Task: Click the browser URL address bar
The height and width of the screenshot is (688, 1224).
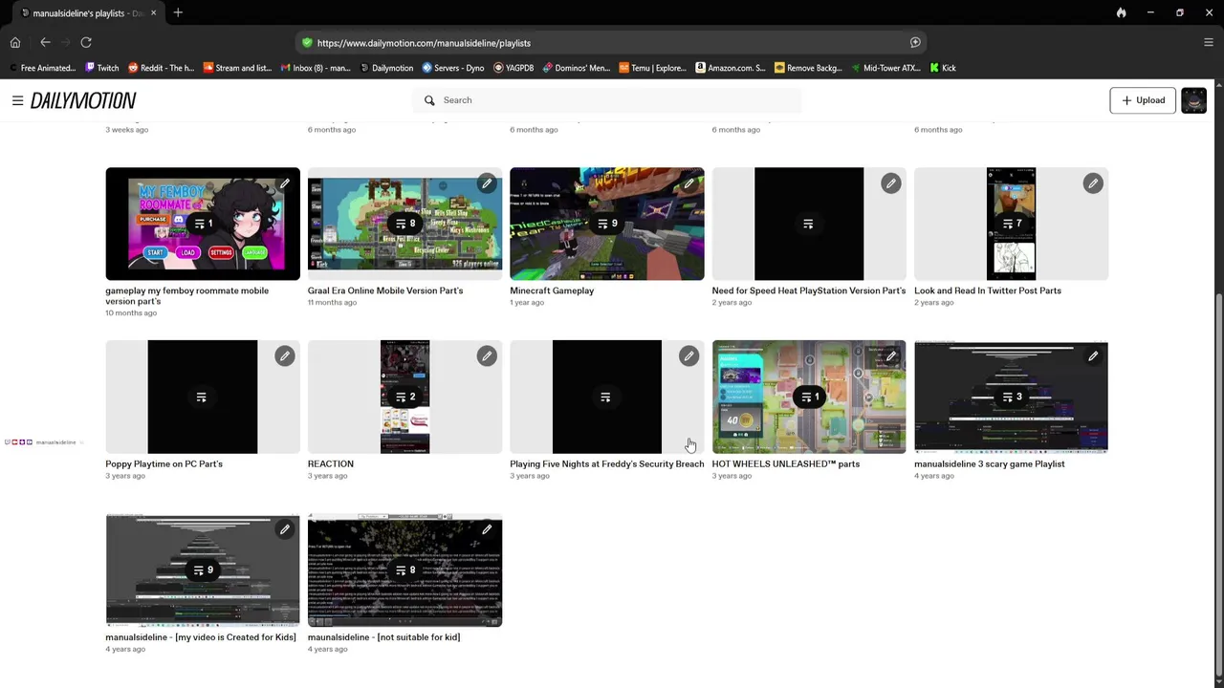Action: pos(612,43)
